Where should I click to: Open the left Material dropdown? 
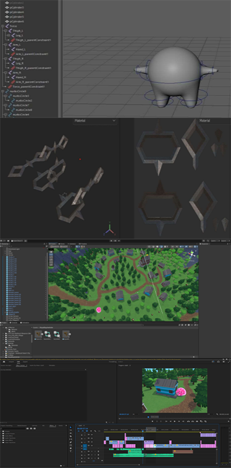[x=94, y=121]
